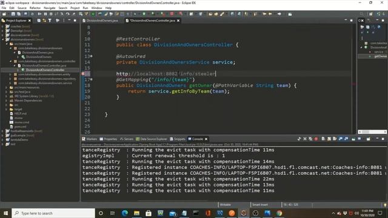The image size is (388, 218).
Task: Select DivisionAndOwnersController.java in tree
Action: [x=44, y=65]
